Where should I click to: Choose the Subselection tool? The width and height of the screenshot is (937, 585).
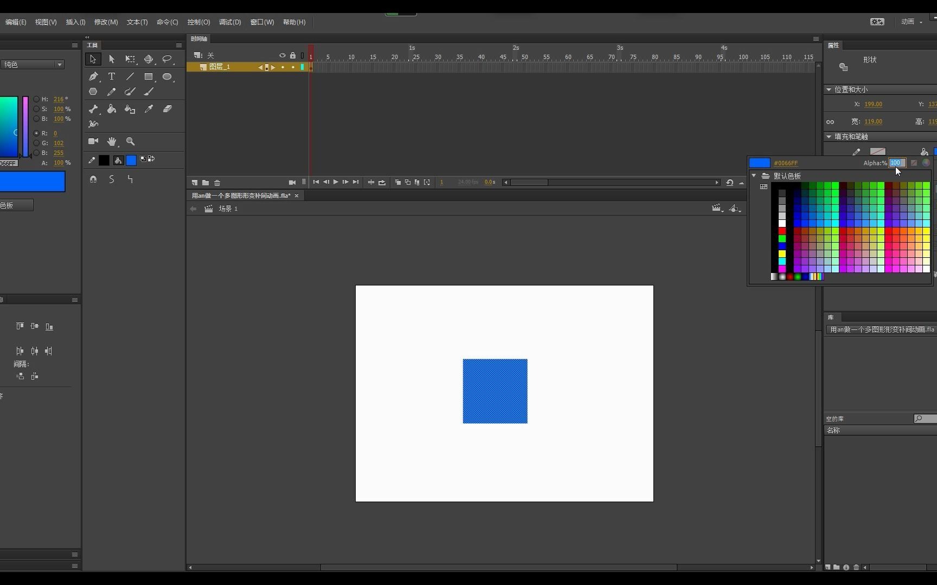[x=112, y=59]
